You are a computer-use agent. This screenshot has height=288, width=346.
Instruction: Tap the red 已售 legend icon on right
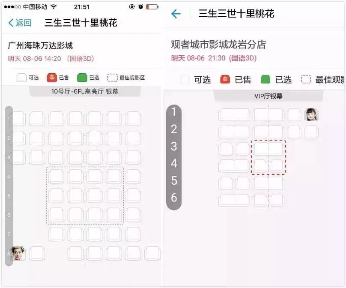tap(225, 80)
